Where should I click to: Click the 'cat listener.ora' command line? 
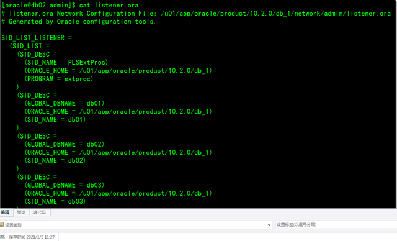[x=70, y=5]
